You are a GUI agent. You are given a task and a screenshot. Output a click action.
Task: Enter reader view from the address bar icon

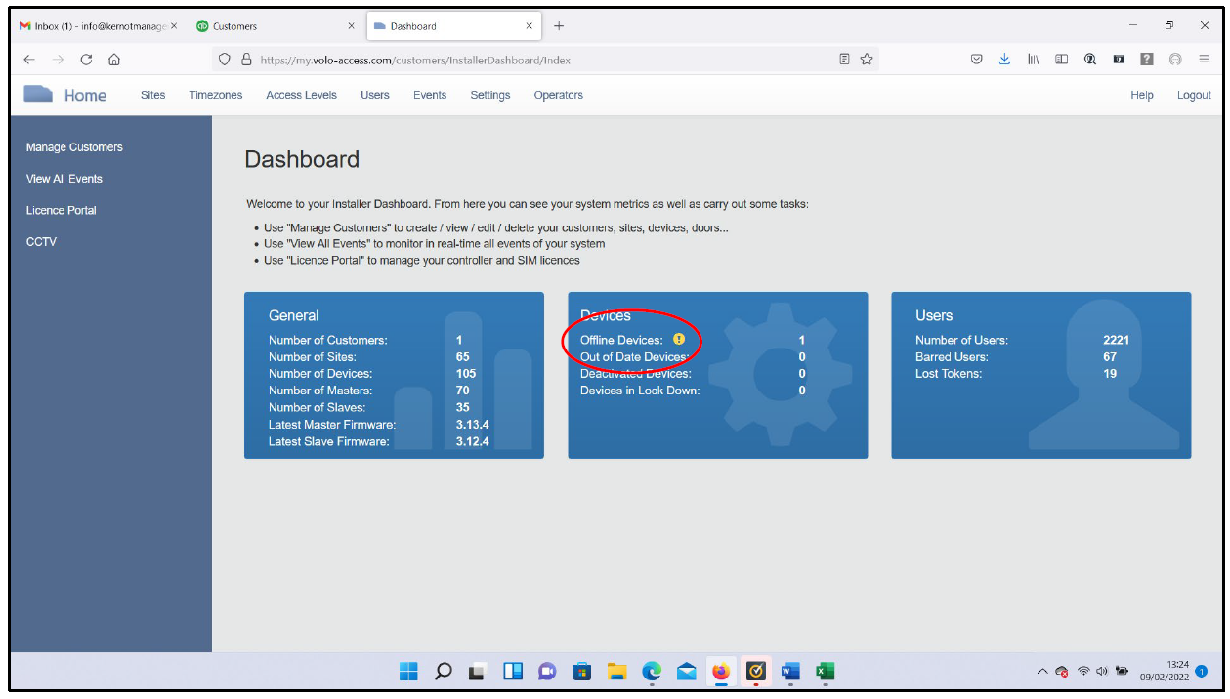844,59
